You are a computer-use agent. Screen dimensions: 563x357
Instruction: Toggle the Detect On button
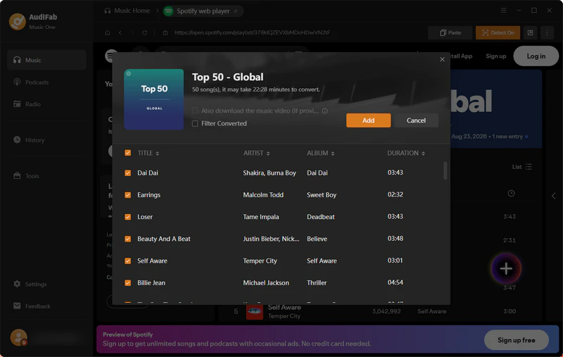(498, 32)
